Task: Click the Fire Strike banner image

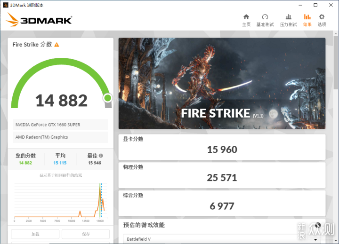Action: 222,84
